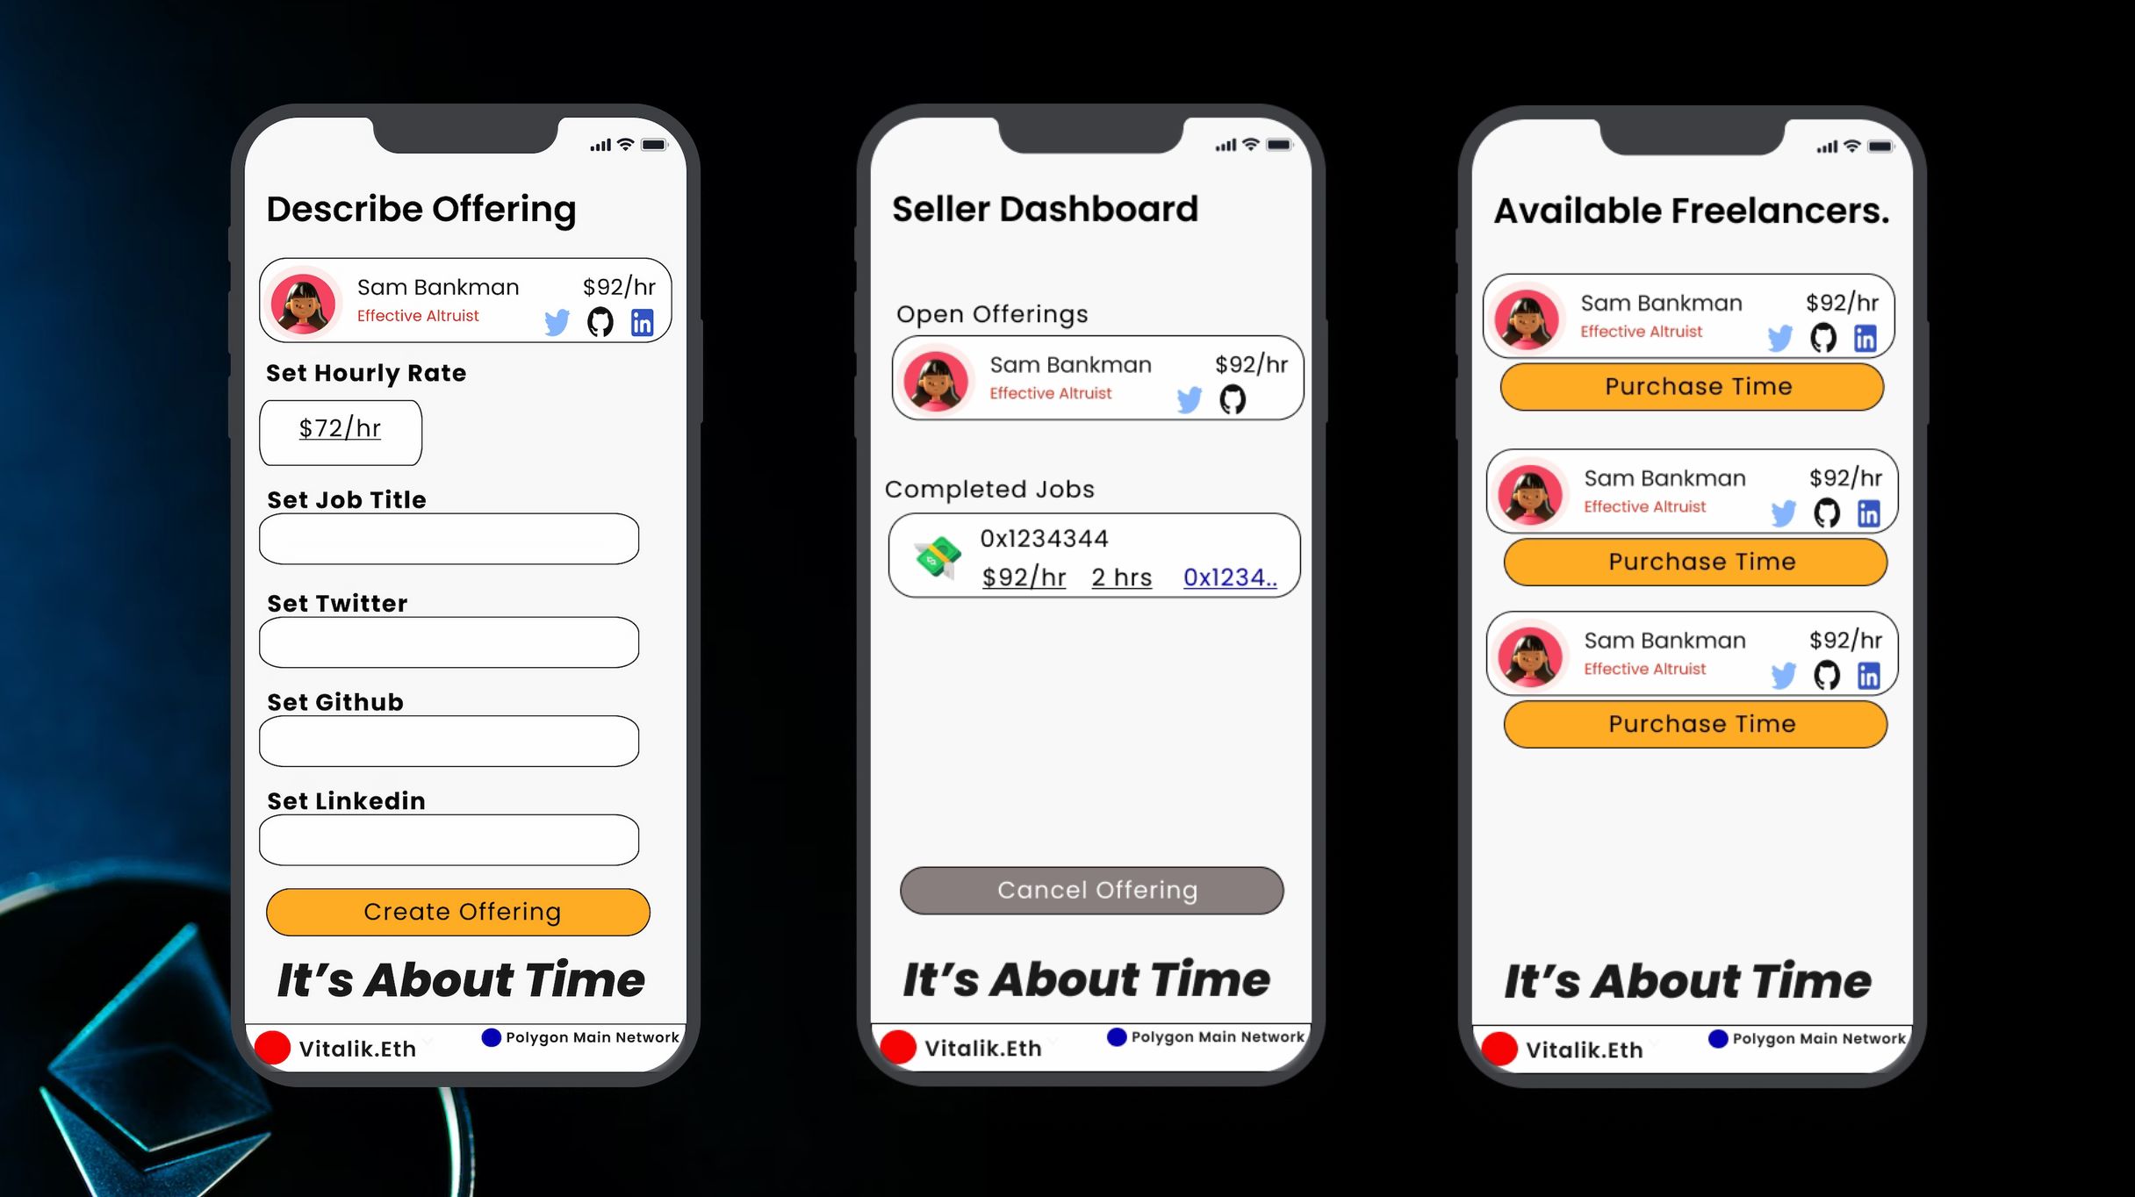Image resolution: width=2135 pixels, height=1197 pixels.
Task: Click the GitHub icon on Sam Bankman's profile
Action: 600,321
